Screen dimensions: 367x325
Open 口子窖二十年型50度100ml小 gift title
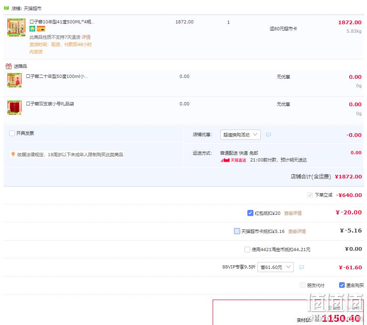(x=57, y=76)
